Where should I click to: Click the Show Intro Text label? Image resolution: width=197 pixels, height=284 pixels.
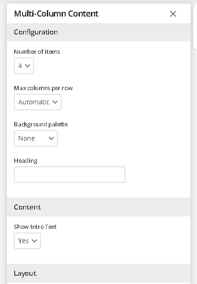pyautogui.click(x=35, y=227)
